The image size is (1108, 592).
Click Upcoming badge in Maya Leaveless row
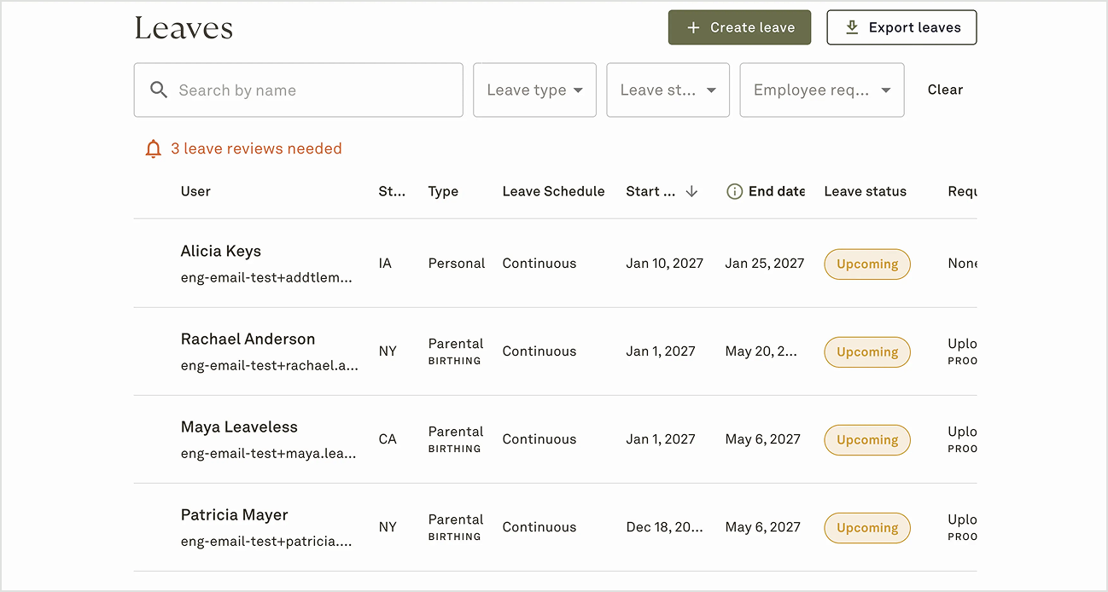coord(867,440)
